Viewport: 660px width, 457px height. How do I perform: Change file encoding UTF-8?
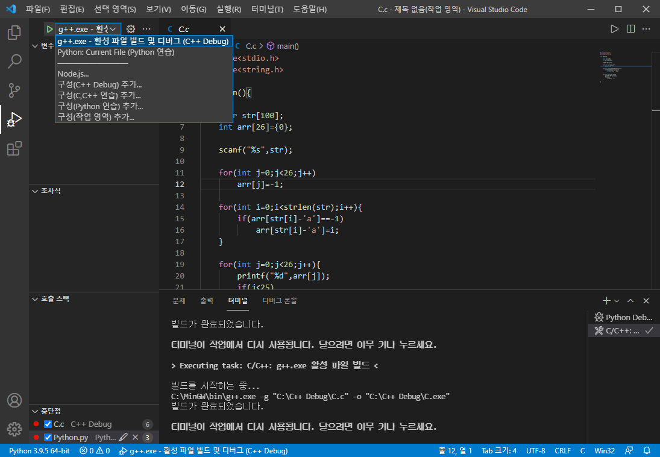coord(536,451)
